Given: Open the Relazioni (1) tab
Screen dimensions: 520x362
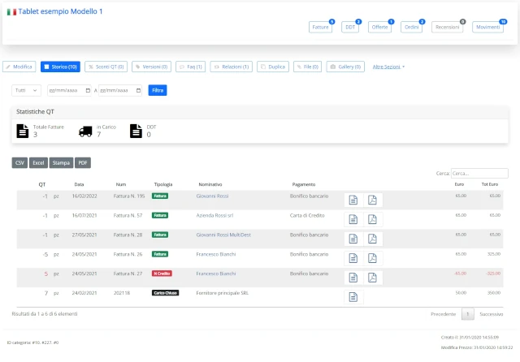Looking at the screenshot, I should click(231, 67).
